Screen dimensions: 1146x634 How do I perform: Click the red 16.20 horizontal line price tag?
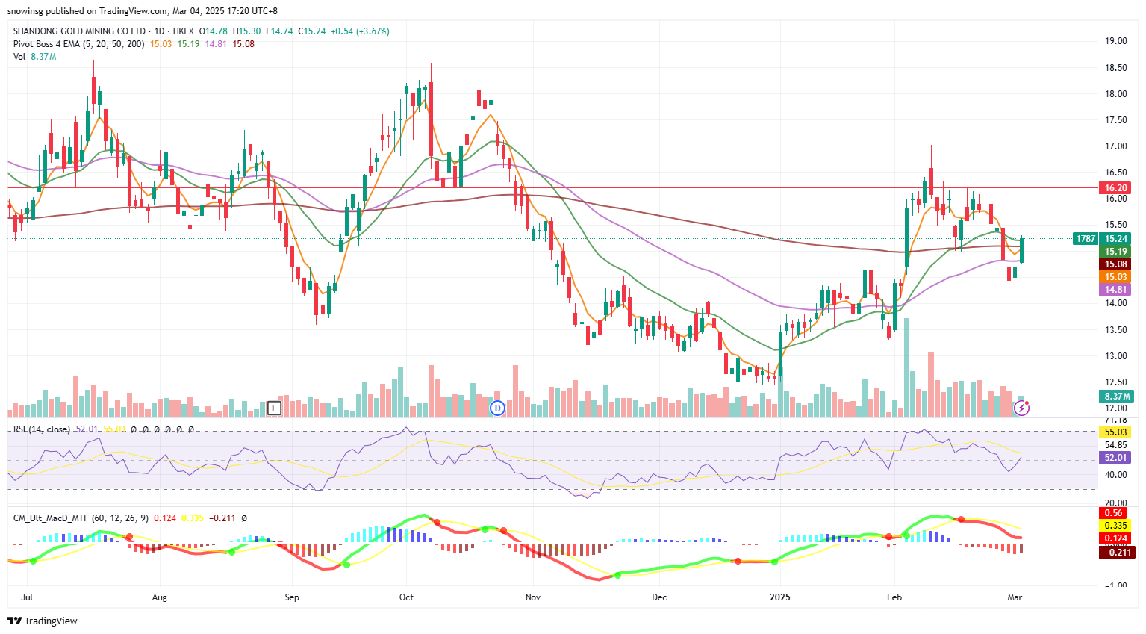tap(1116, 188)
